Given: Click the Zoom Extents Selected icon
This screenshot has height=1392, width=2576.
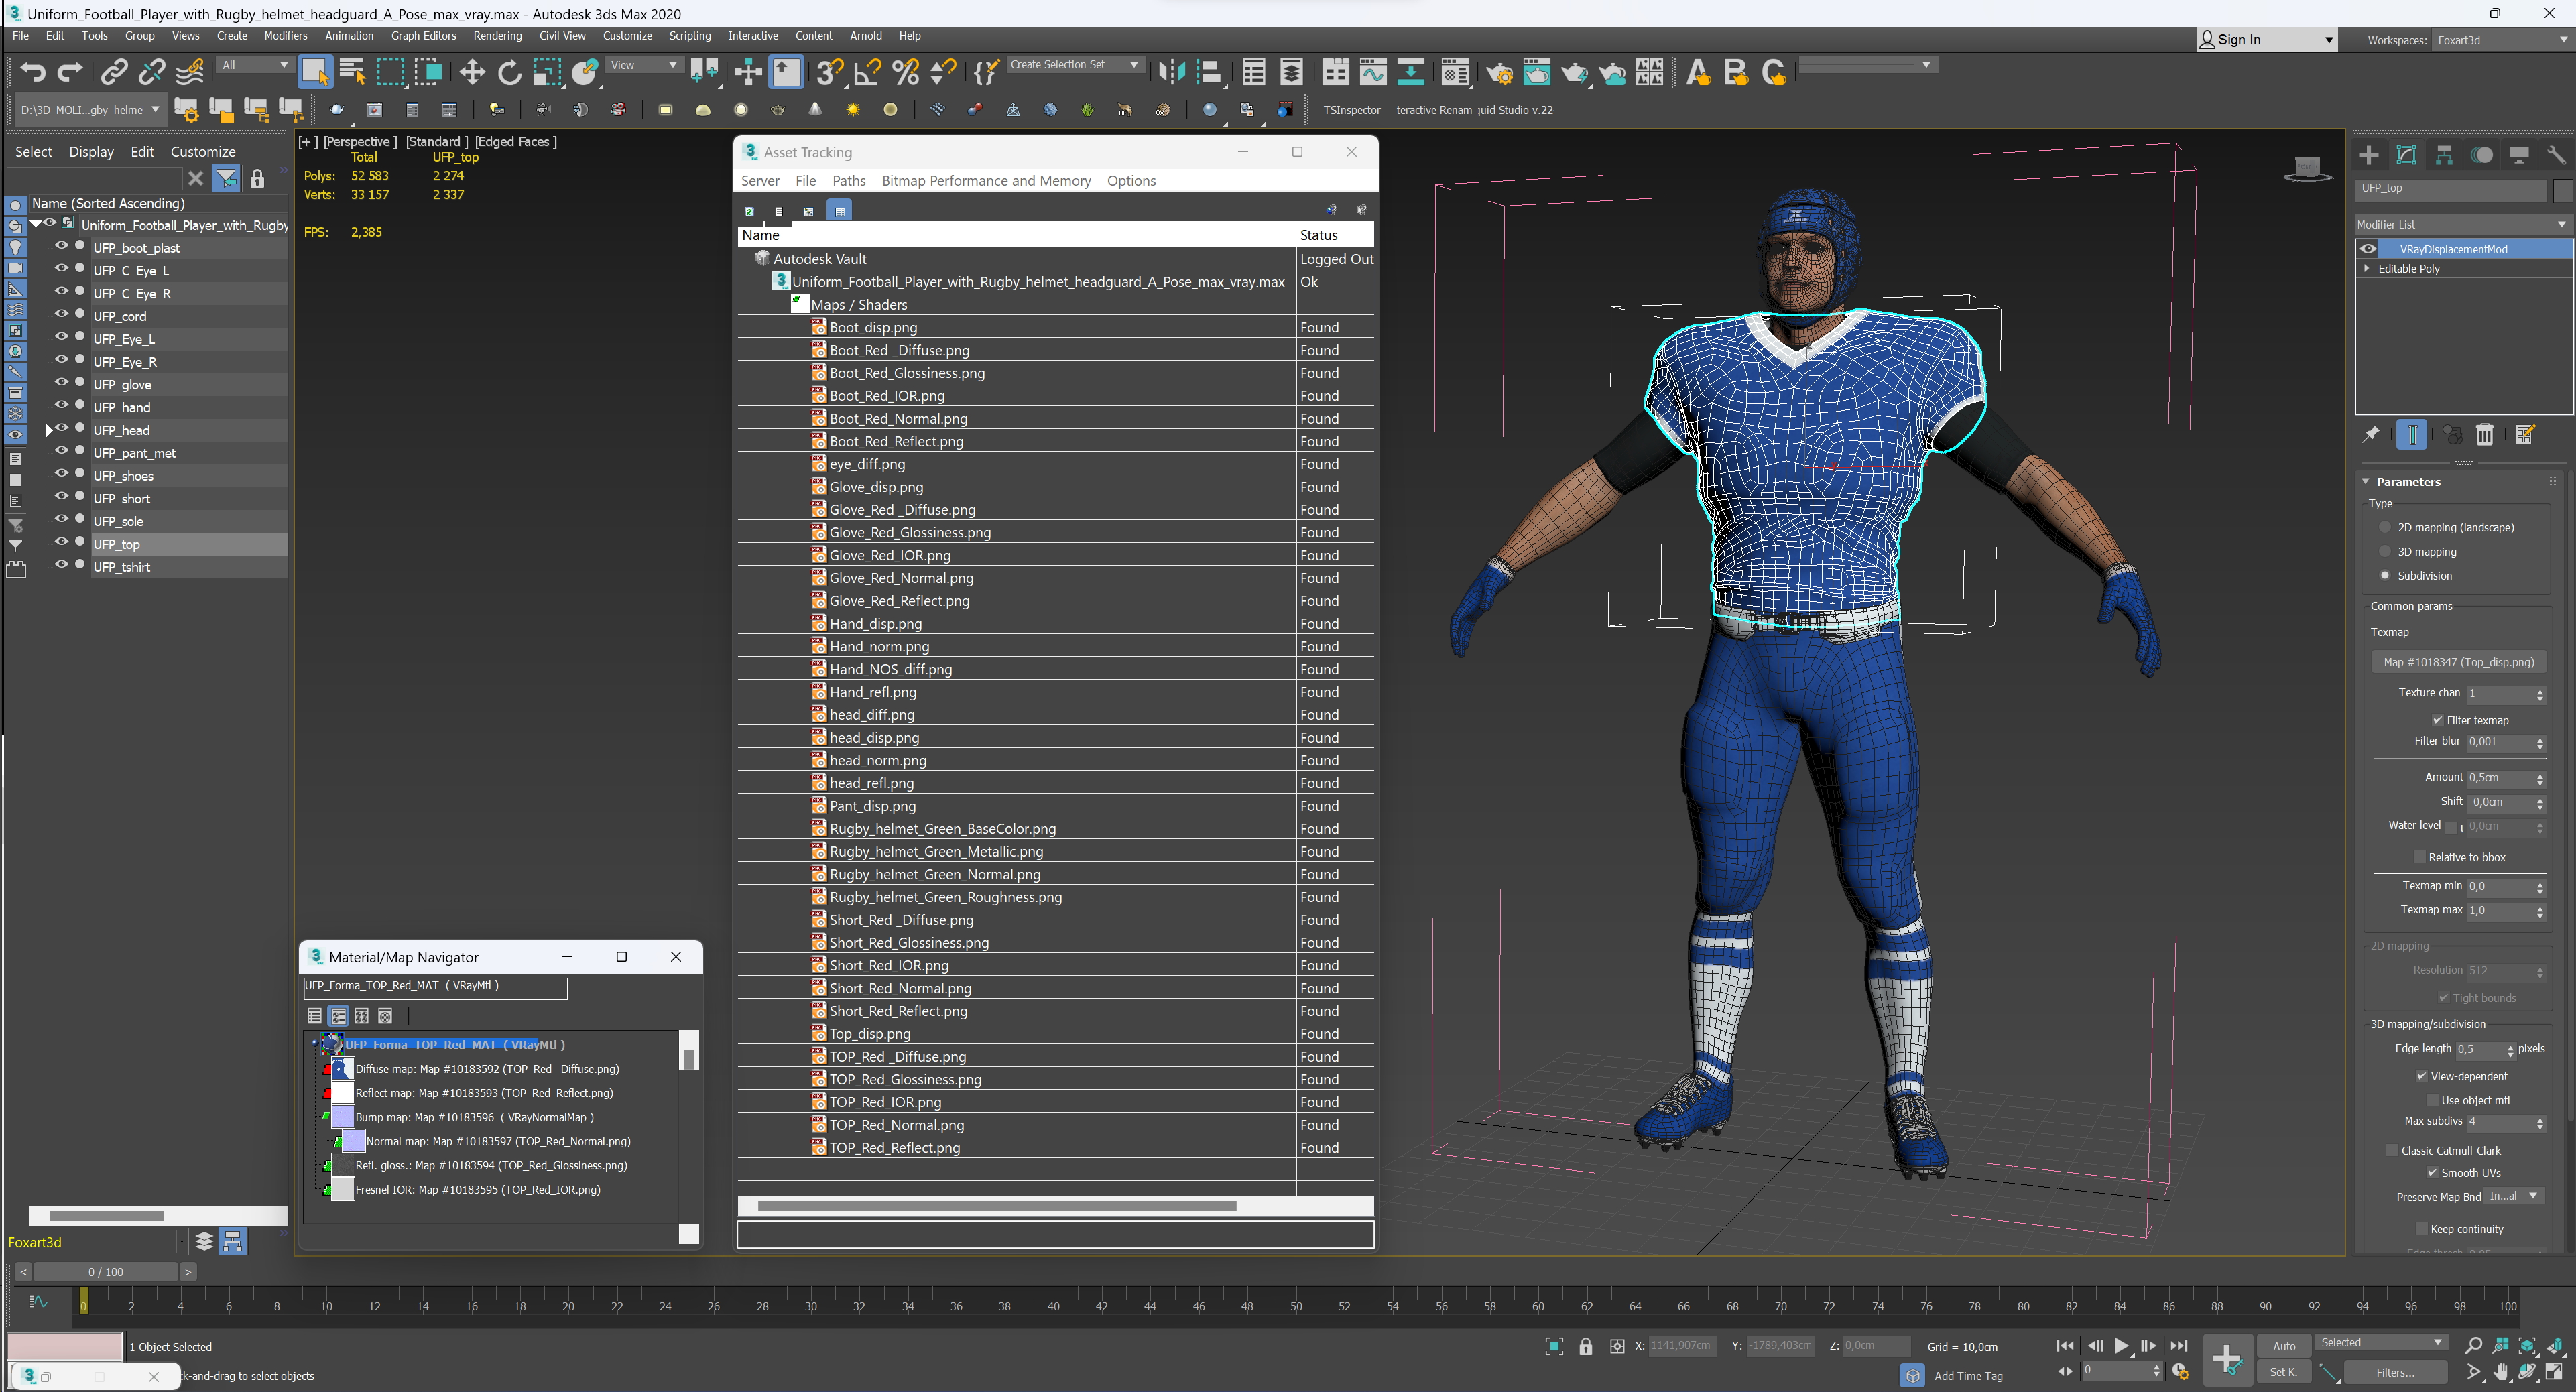Looking at the screenshot, I should (2527, 1346).
